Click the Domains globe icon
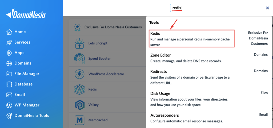Viewport: 273px width, 128px height. 9,63
